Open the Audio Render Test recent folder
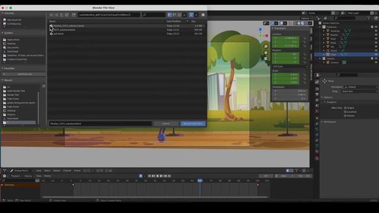 coord(16,91)
